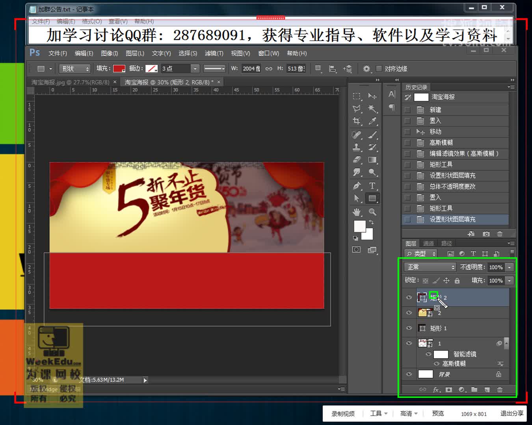Image resolution: width=532 pixels, height=425 pixels.
Task: Toggle visibility of 高斯模糊 filter
Action: coord(437,364)
